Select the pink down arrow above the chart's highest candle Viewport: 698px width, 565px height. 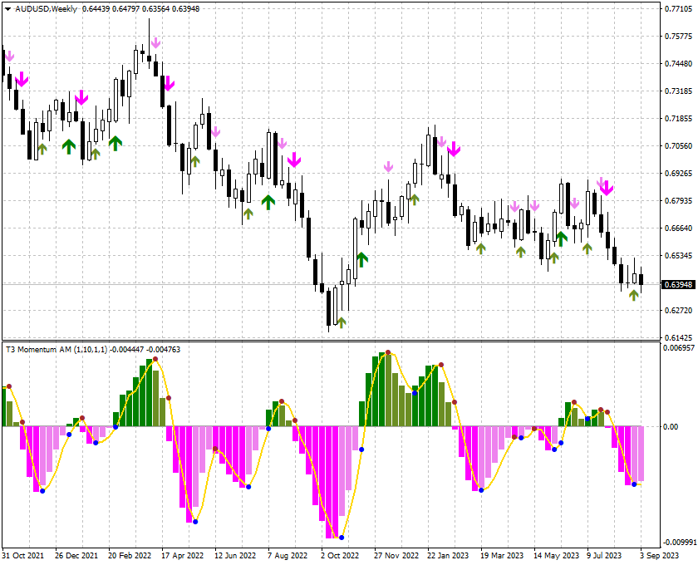click(x=155, y=43)
